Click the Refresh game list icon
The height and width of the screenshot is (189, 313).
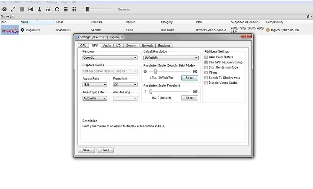[x=57, y=10]
